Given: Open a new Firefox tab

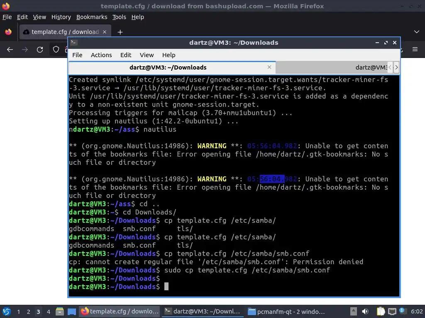Looking at the screenshot, I should click(x=120, y=32).
